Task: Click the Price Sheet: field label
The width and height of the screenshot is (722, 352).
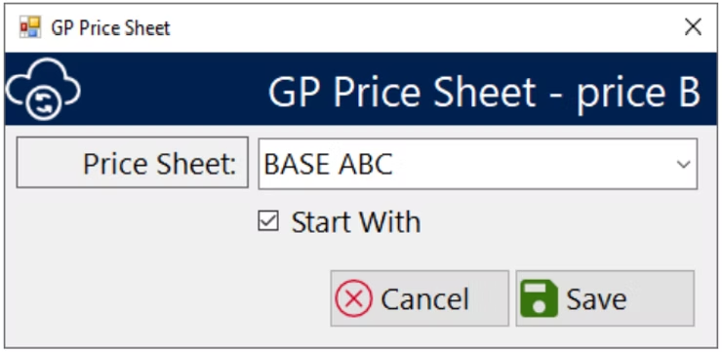Action: pos(132,163)
